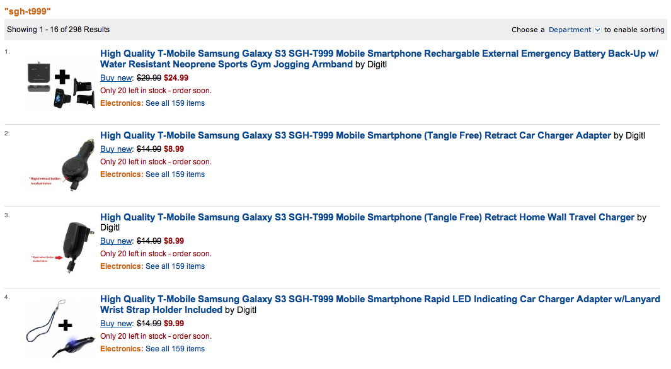See all 159 items under third result

(x=175, y=266)
